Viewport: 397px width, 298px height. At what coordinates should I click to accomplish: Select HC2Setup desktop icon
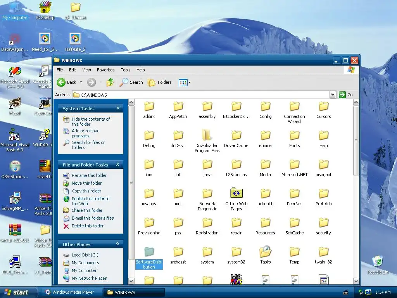(x=45, y=10)
